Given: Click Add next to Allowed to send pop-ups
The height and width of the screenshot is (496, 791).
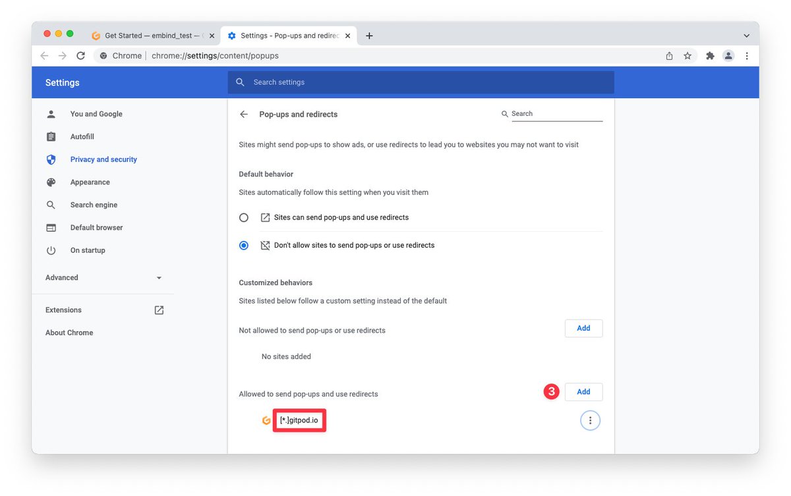Looking at the screenshot, I should [583, 391].
